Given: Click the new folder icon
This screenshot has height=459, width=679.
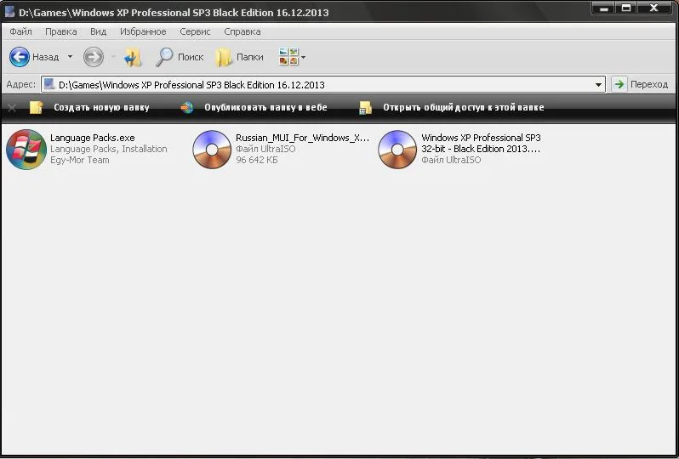Looking at the screenshot, I should [36, 107].
